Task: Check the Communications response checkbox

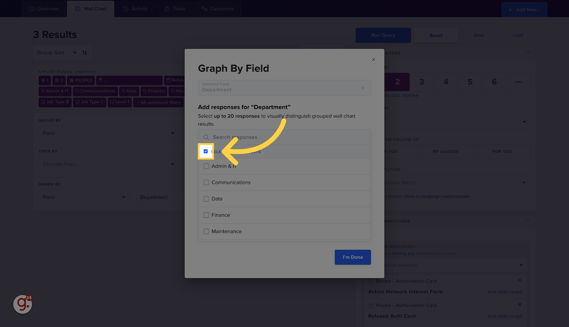Action: (x=206, y=182)
